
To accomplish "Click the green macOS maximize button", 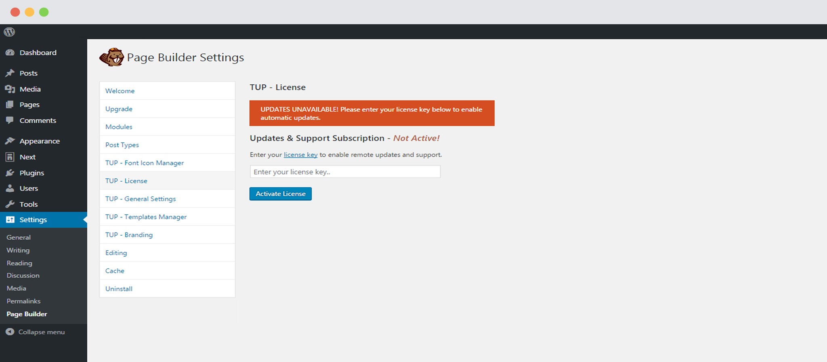I will (x=44, y=12).
